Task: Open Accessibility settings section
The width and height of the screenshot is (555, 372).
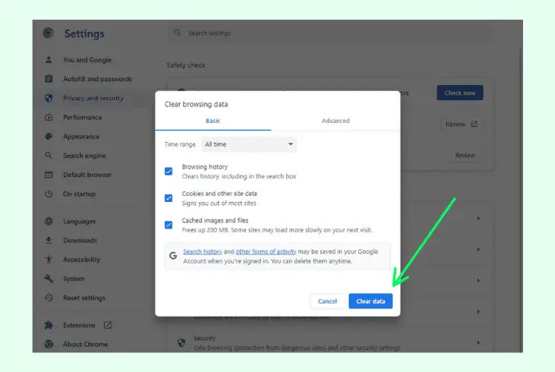Action: coord(81,260)
